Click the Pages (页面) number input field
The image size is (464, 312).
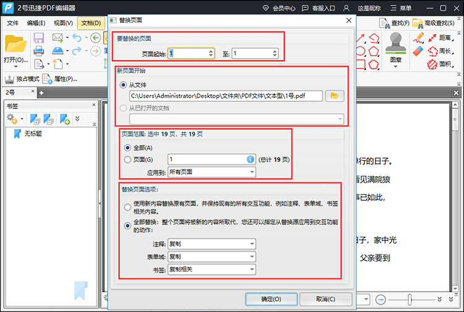(212, 159)
